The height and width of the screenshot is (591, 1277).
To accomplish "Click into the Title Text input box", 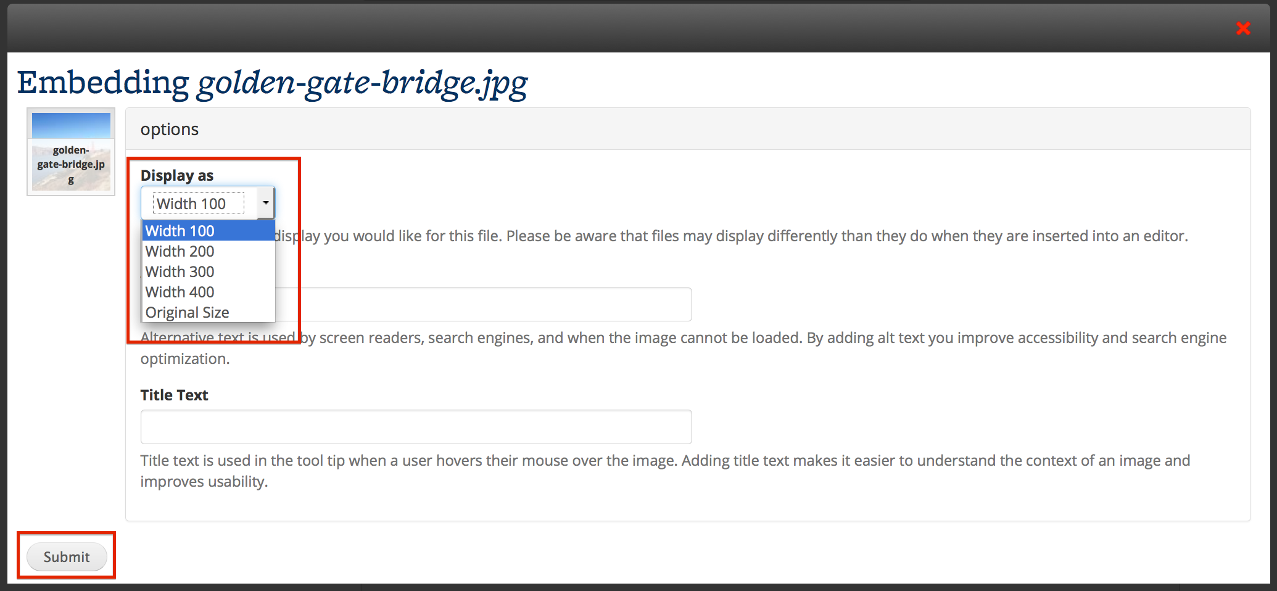I will tap(416, 427).
